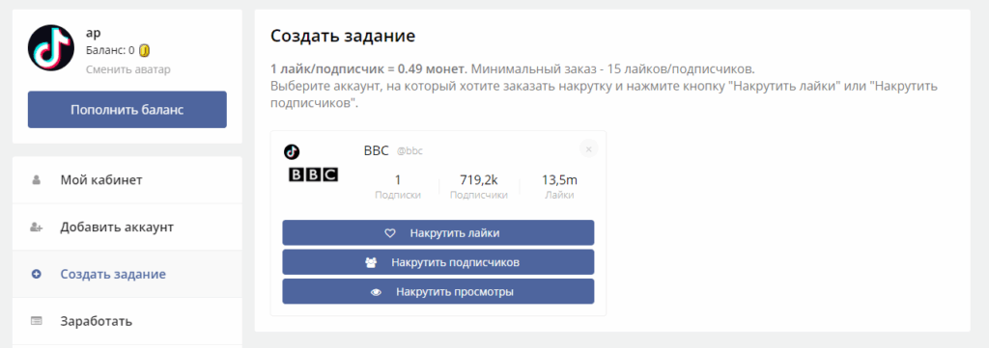Click the Сменить аватар link

pyautogui.click(x=128, y=69)
